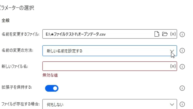This screenshot has width=193, height=109.
Task: Click the 無効な値 error message
Action: point(50,75)
